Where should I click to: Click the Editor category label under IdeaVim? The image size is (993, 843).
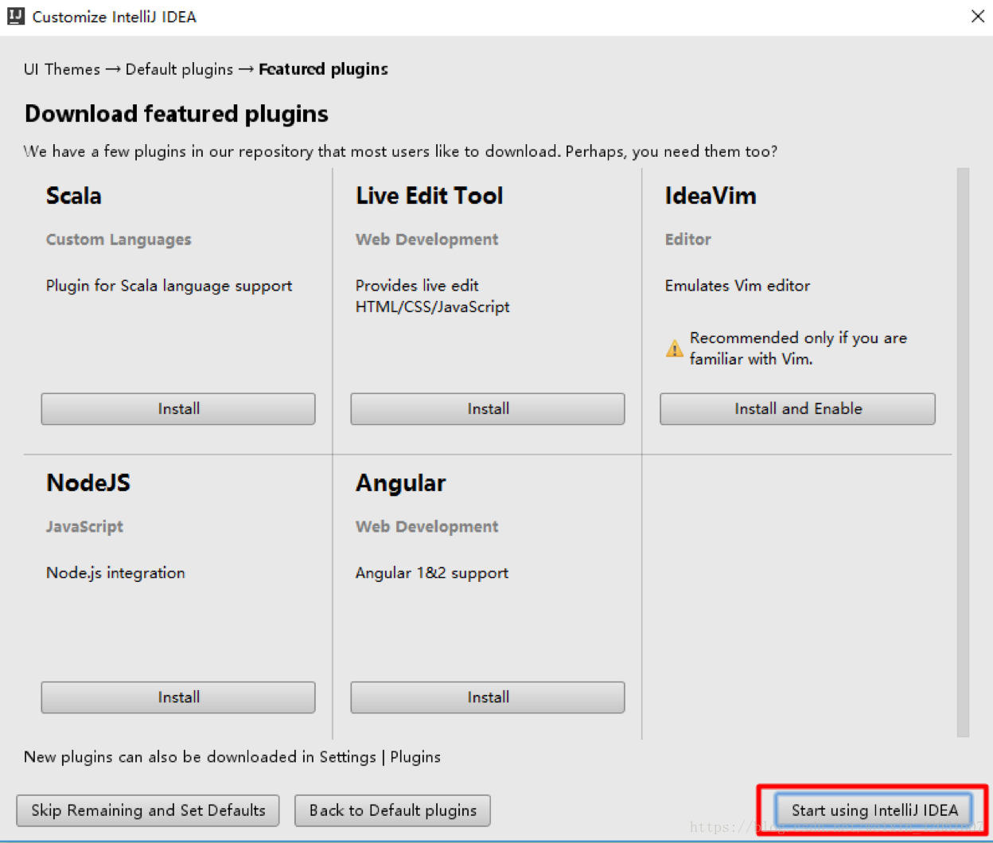click(688, 240)
